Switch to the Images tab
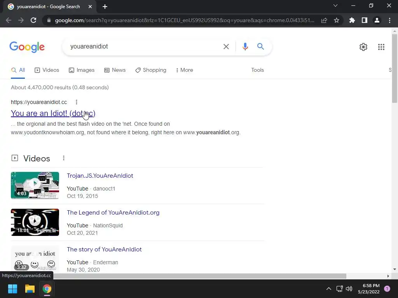The image size is (398, 298). 82,70
